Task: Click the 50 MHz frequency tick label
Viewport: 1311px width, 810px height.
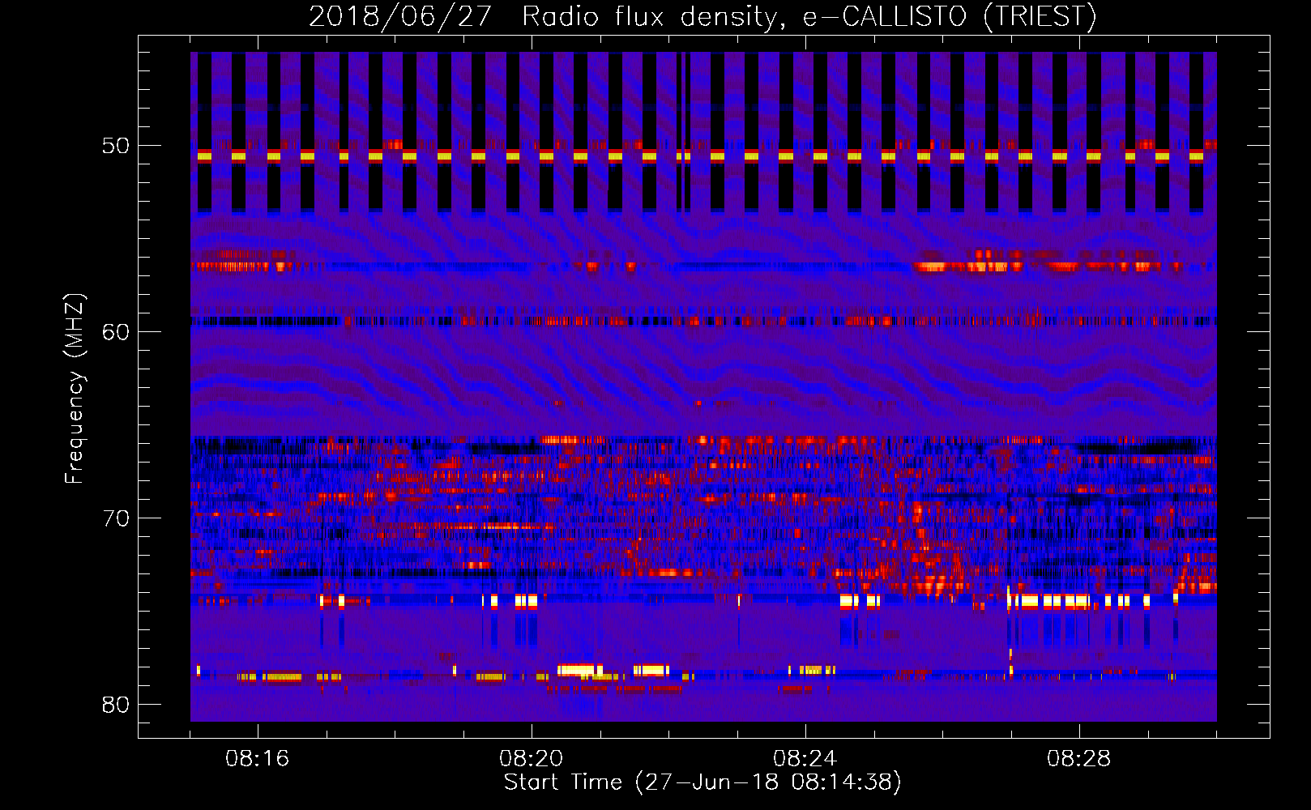Action: pyautogui.click(x=116, y=146)
